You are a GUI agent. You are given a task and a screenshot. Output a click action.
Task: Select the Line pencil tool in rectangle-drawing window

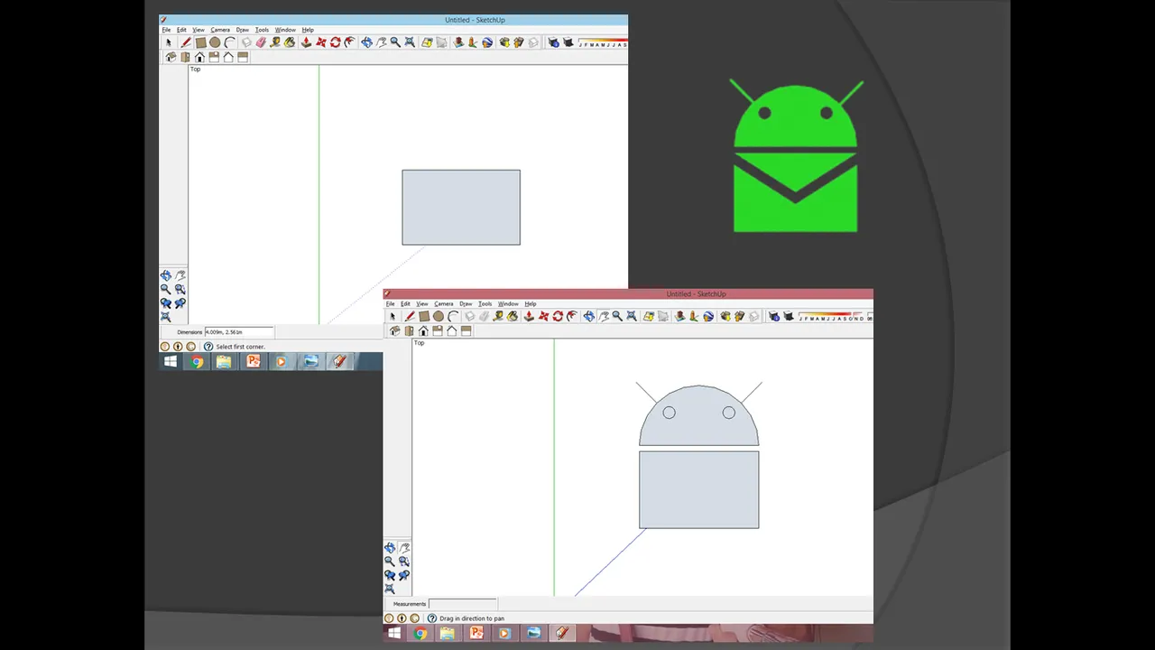[186, 42]
